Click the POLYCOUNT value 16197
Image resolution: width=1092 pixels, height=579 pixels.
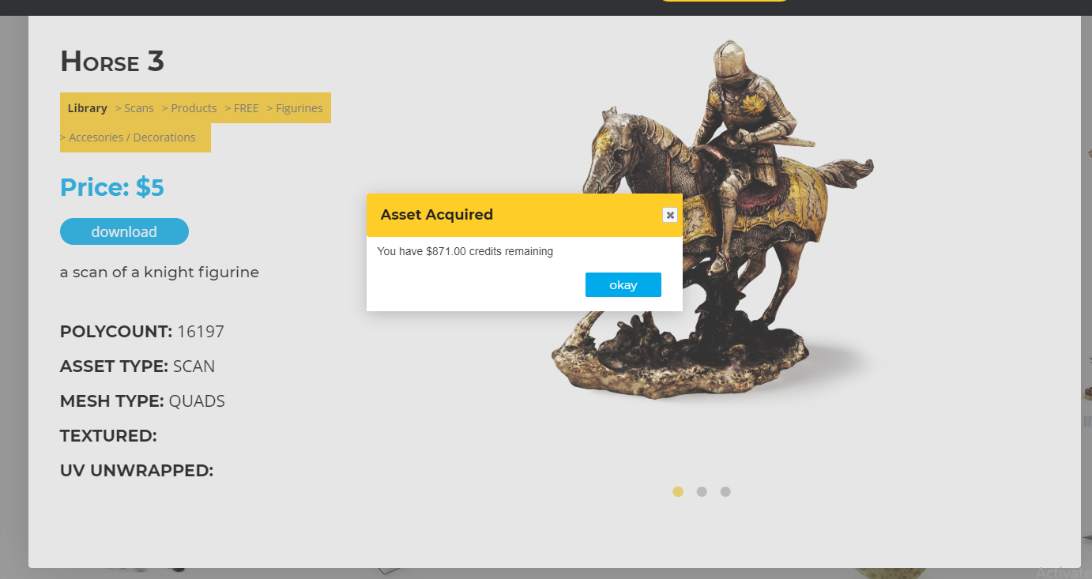click(201, 332)
